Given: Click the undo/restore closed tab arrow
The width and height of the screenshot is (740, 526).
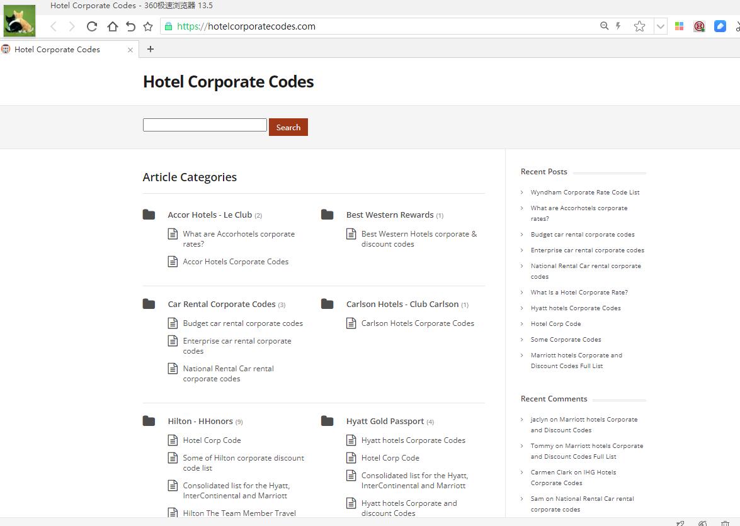Looking at the screenshot, I should (131, 26).
